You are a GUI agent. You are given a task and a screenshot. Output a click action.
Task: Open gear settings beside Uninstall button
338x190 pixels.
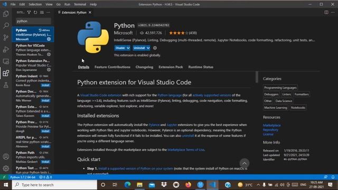[155, 48]
